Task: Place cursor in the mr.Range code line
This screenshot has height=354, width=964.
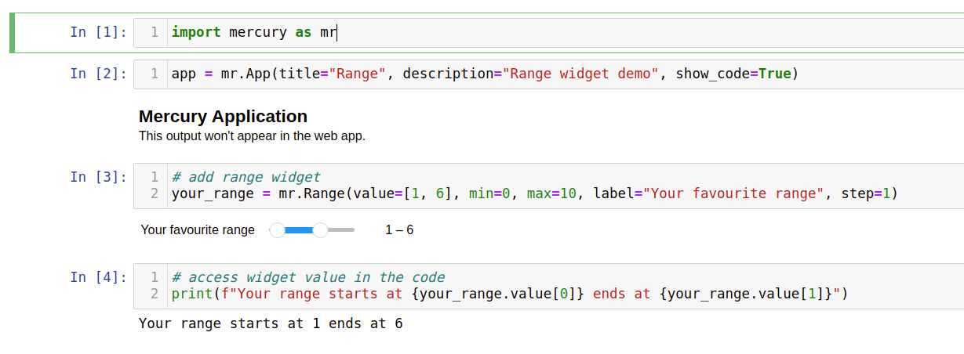Action: [x=533, y=193]
